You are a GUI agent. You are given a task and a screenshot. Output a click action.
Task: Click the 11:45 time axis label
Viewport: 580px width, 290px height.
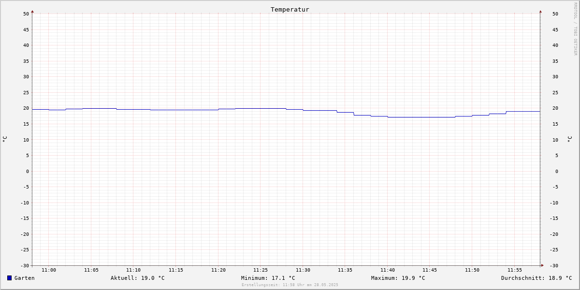(430, 270)
